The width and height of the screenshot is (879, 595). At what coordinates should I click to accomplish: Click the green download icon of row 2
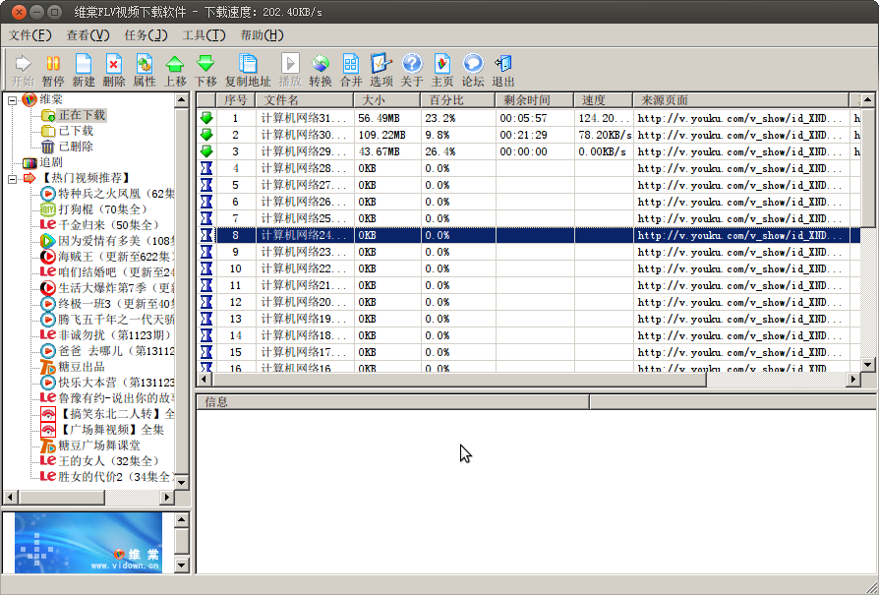206,135
